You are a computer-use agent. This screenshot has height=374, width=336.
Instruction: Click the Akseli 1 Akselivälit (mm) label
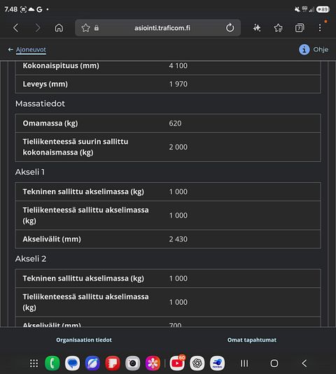52,239
